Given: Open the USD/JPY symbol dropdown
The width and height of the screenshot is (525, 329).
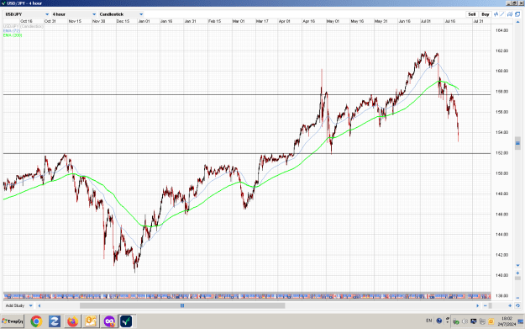Looking at the screenshot, I should [27, 14].
